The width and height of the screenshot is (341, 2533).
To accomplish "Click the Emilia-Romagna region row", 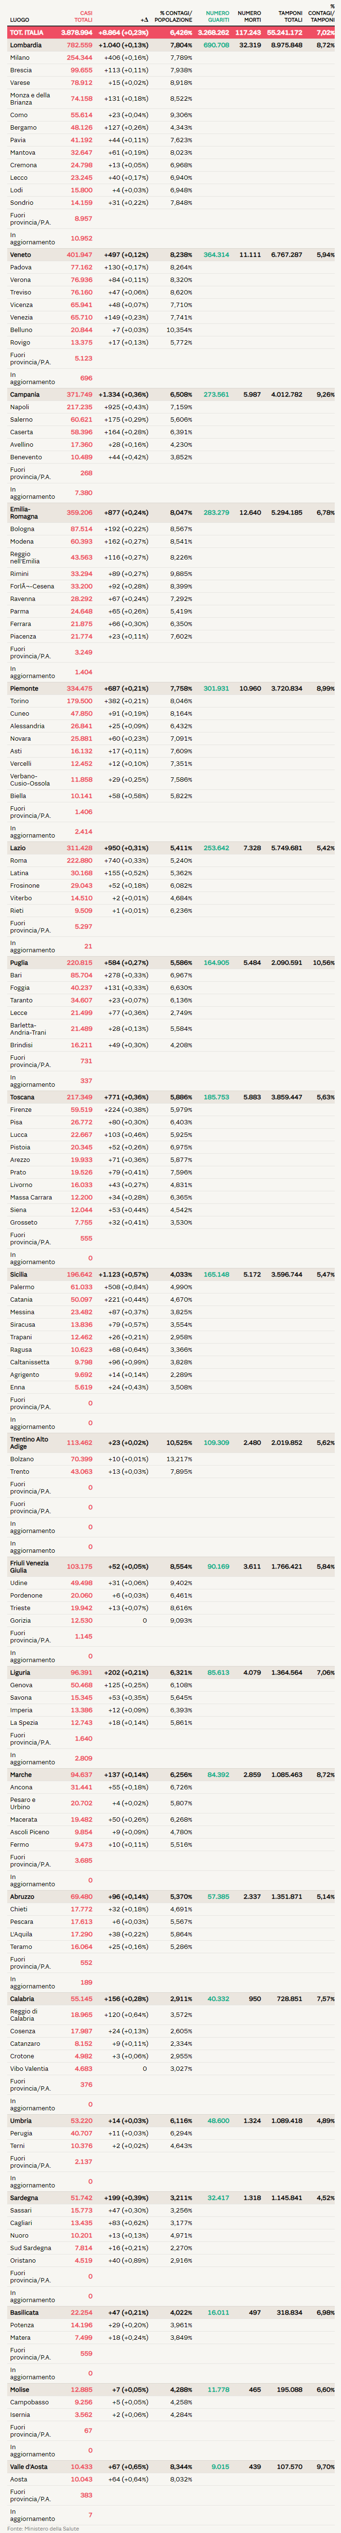I will (25, 512).
